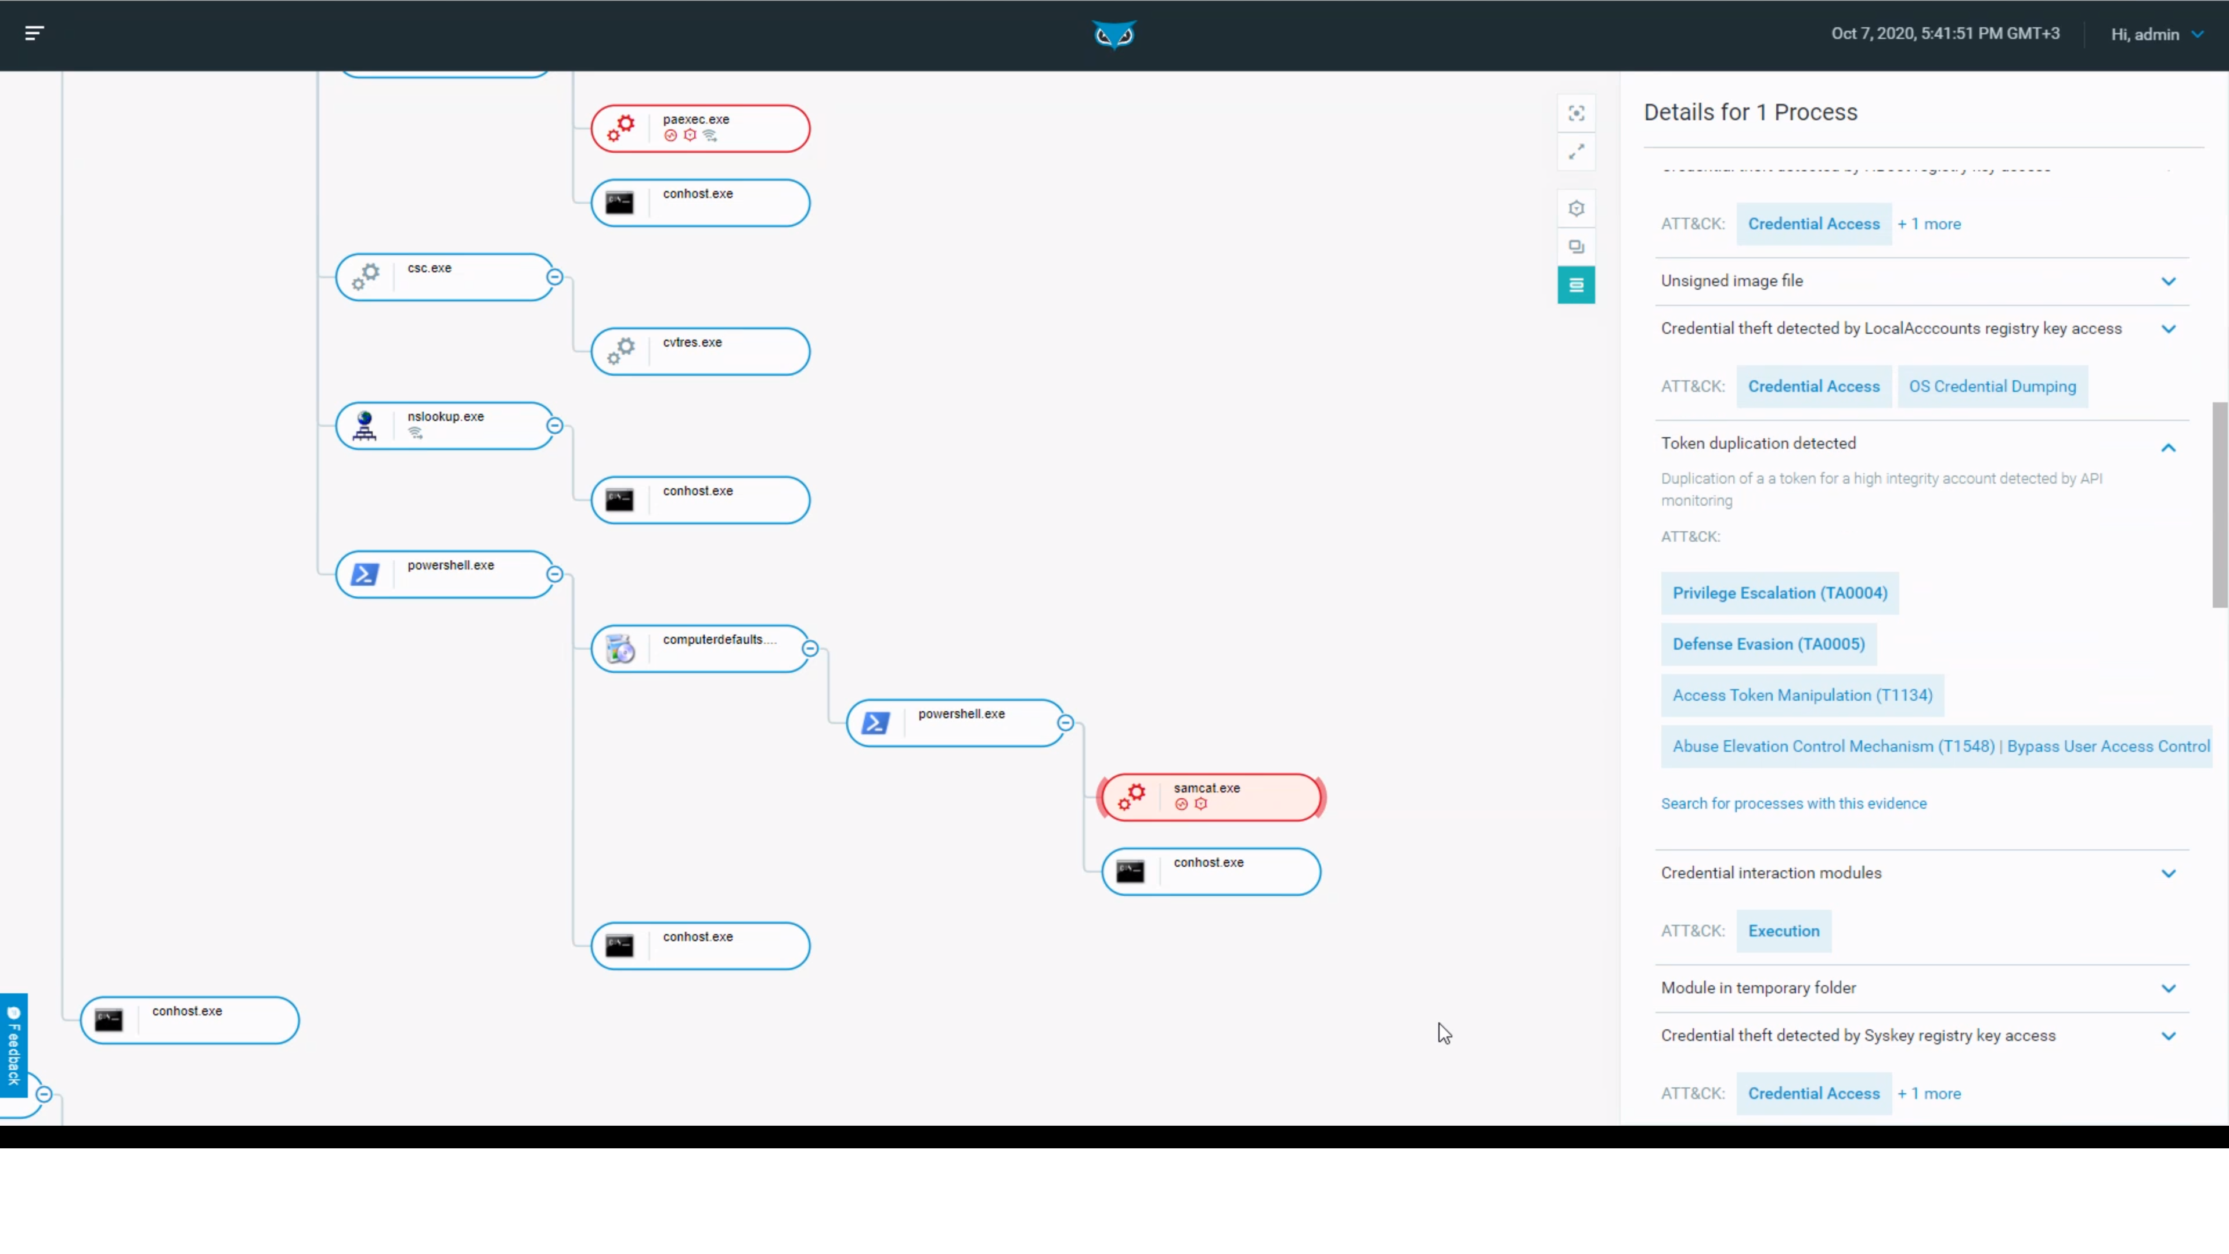
Task: Open Search for processes with this evidence
Action: (1794, 804)
